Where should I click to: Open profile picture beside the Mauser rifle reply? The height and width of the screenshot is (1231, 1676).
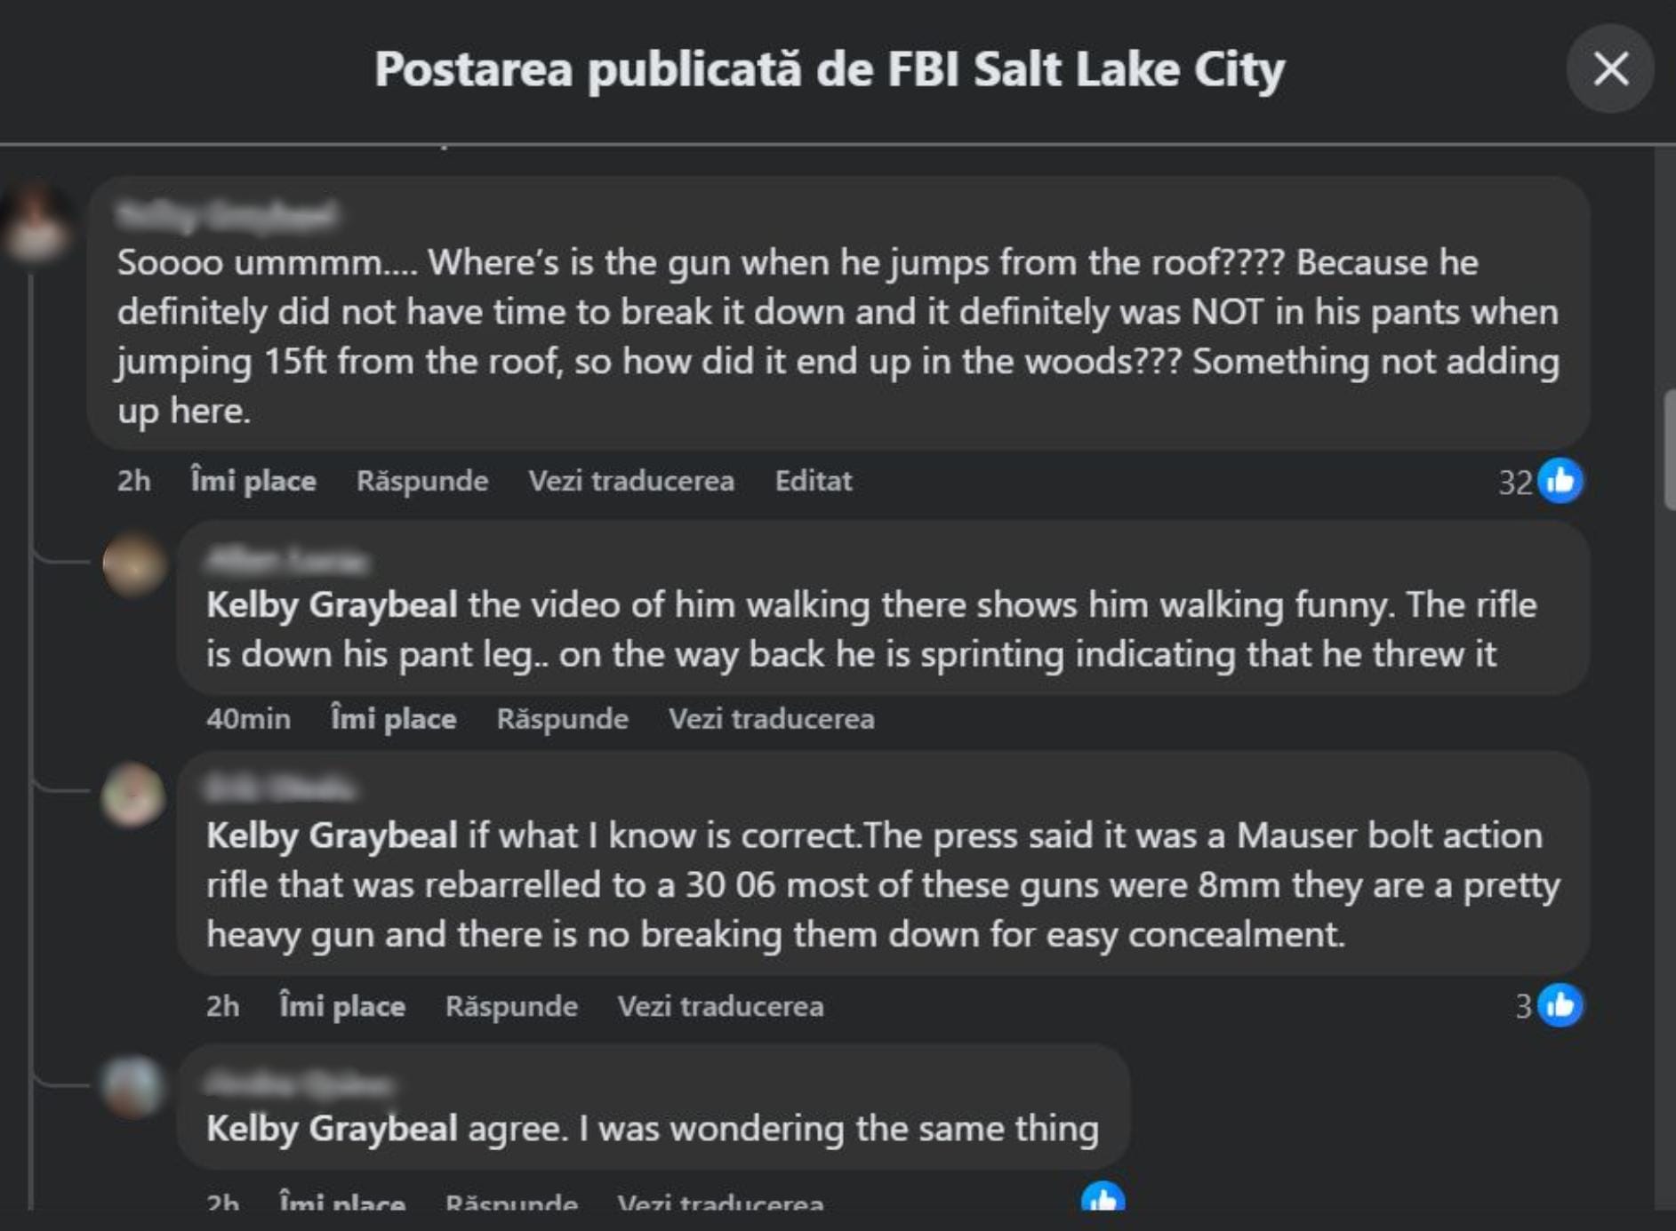coord(133,795)
